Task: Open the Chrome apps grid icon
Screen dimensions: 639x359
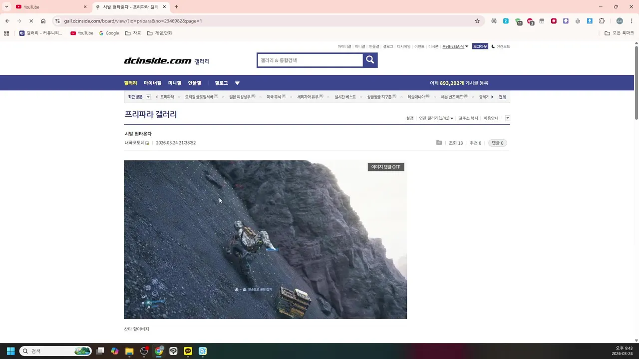Action: (x=6, y=33)
